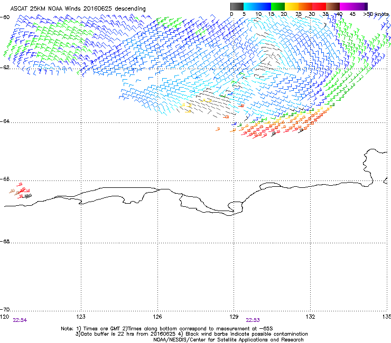Click the latitude label -64
The image size is (391, 343).
coord(5,121)
